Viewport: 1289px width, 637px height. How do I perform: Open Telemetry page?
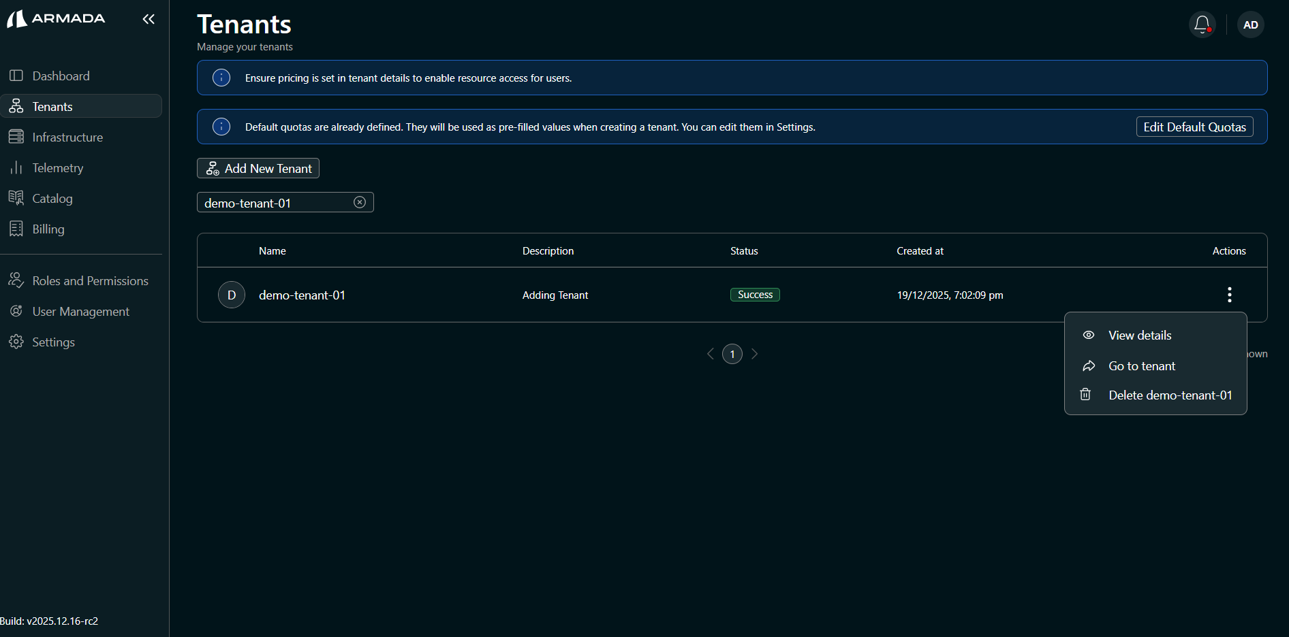pyautogui.click(x=58, y=167)
